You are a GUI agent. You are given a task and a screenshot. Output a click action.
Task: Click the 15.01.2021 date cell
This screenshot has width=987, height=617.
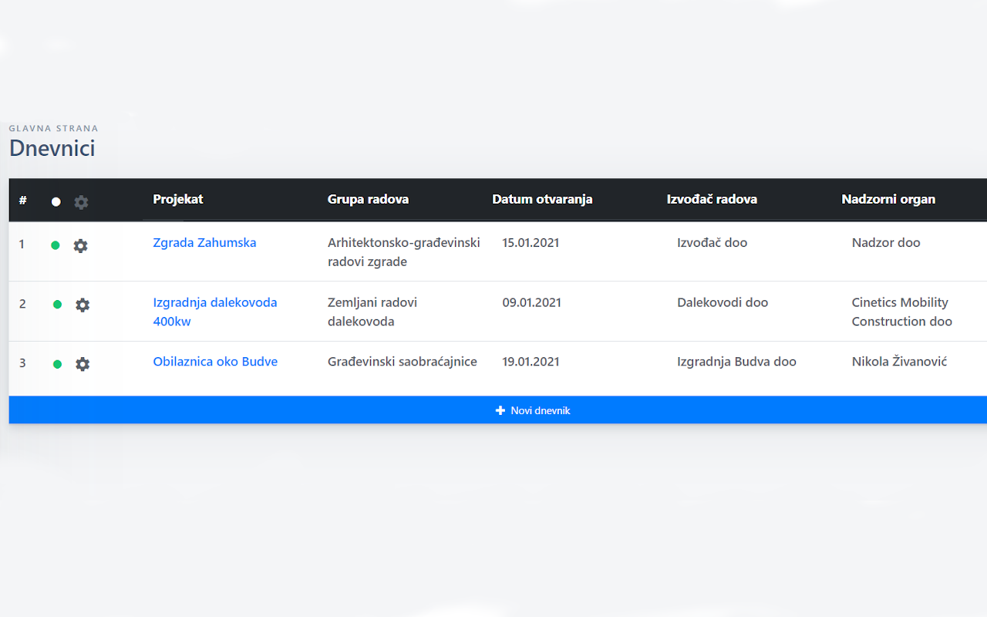pyautogui.click(x=531, y=243)
